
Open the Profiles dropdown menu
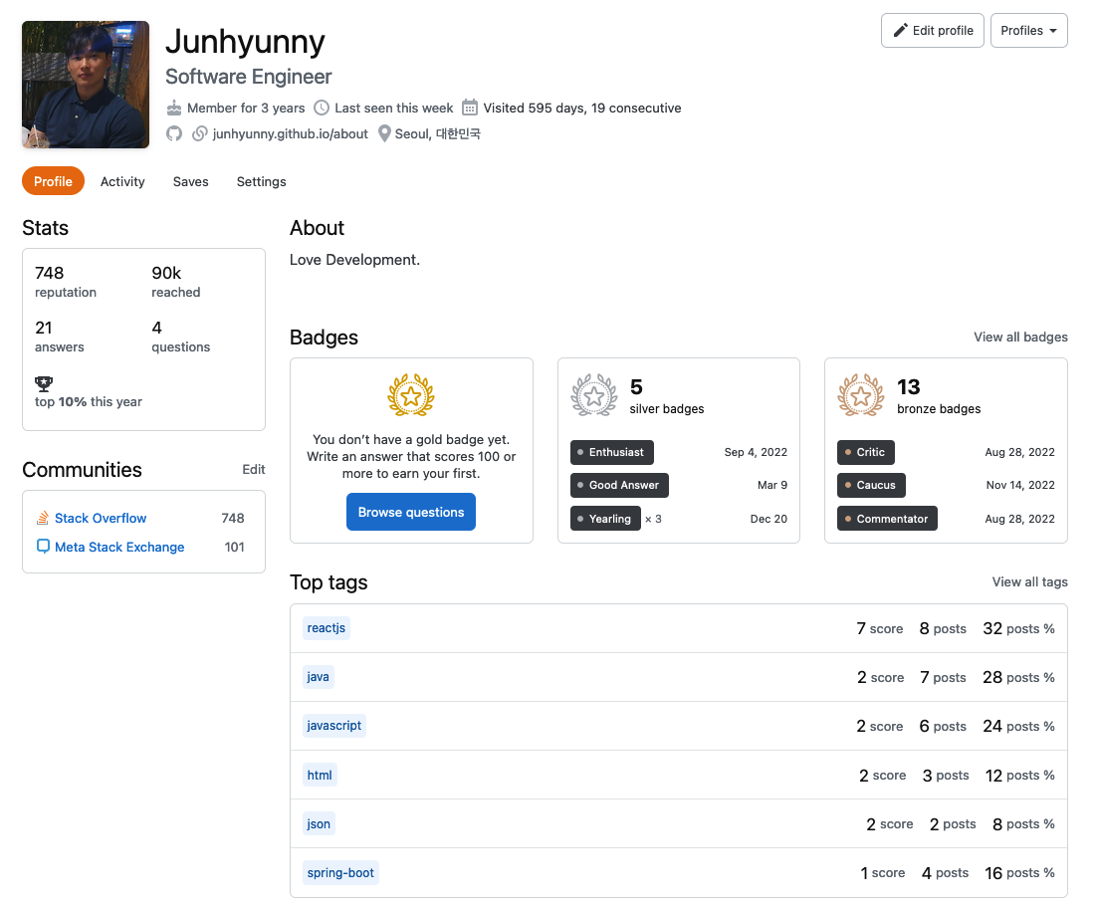[1028, 31]
